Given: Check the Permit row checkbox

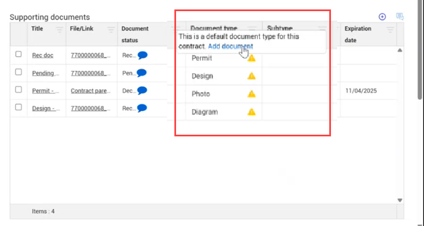Looking at the screenshot, I should click(18, 90).
